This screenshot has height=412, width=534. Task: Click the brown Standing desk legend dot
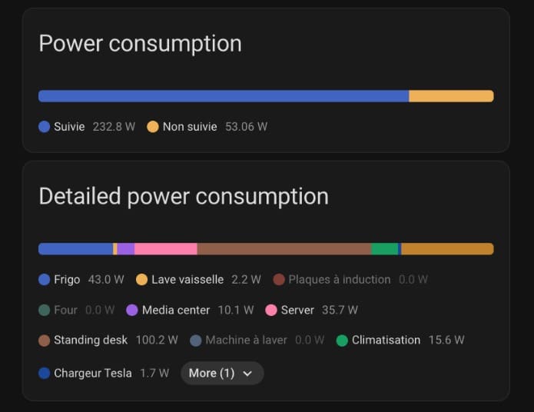pyautogui.click(x=45, y=340)
